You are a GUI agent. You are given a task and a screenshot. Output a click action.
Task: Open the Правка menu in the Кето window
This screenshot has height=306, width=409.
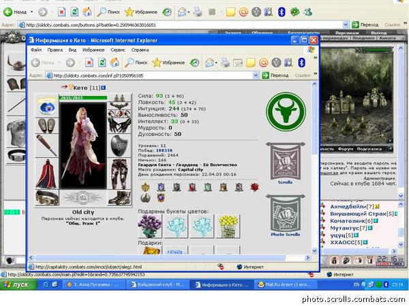[55, 50]
